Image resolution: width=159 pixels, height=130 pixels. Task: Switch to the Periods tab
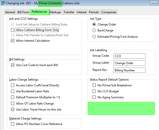pyautogui.click(x=94, y=12)
